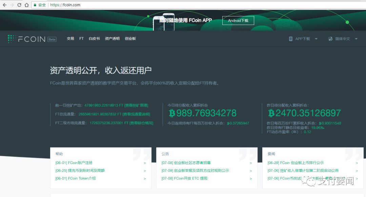366x197 pixels.
Task: Expand the 简体中文 language dropdown arrow
Action: pos(356,39)
